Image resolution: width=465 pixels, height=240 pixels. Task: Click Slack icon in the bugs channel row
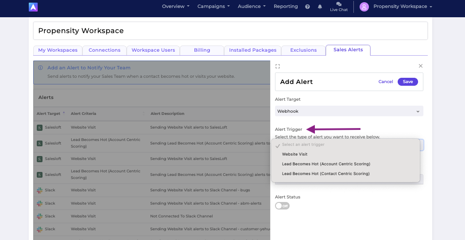click(x=39, y=190)
